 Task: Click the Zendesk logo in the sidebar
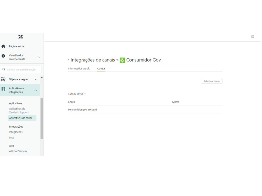click(21, 37)
